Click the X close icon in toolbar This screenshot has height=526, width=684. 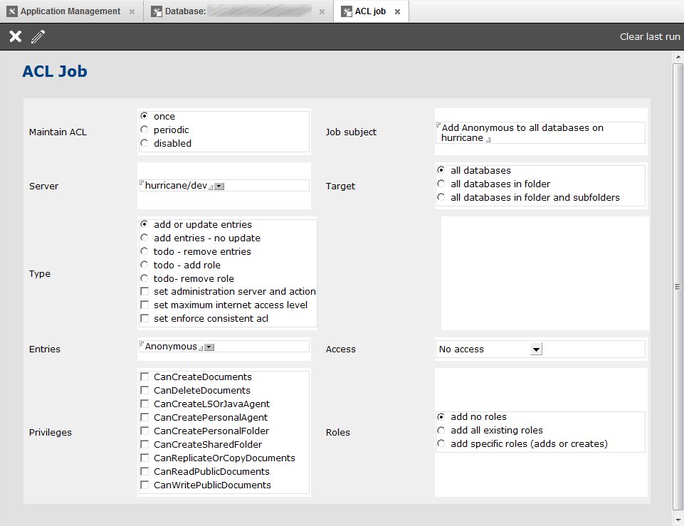[15, 37]
